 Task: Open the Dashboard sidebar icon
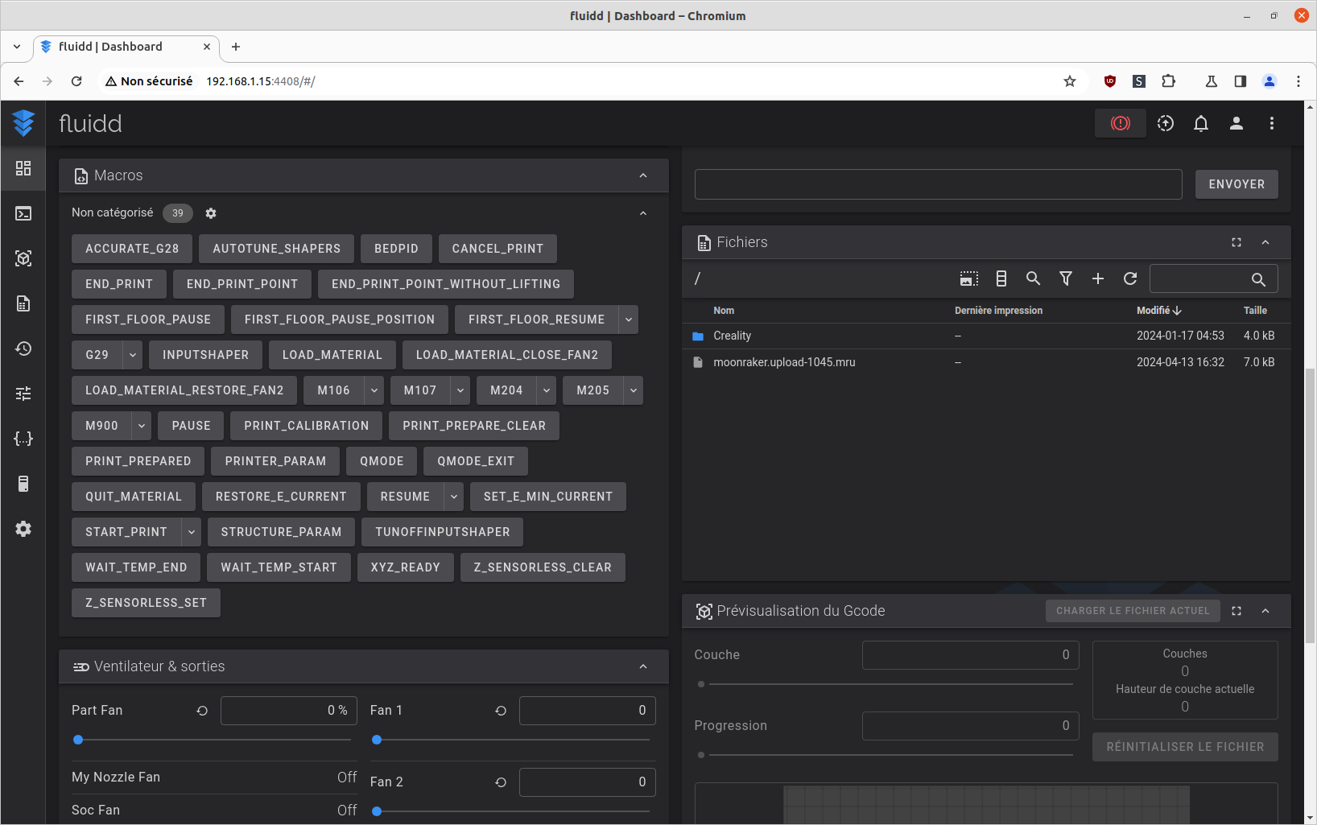click(x=23, y=168)
